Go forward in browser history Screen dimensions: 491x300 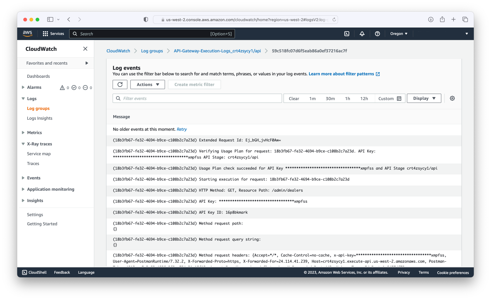[x=79, y=19]
